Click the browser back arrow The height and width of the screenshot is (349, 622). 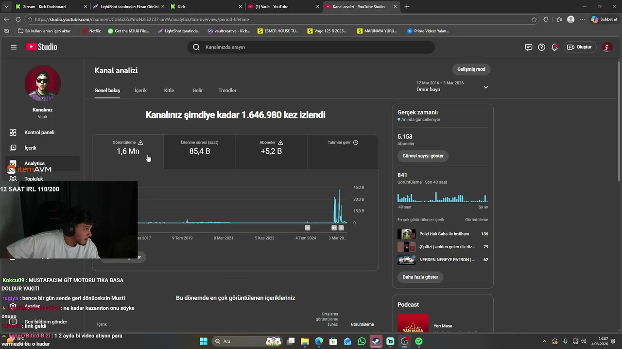point(6,19)
